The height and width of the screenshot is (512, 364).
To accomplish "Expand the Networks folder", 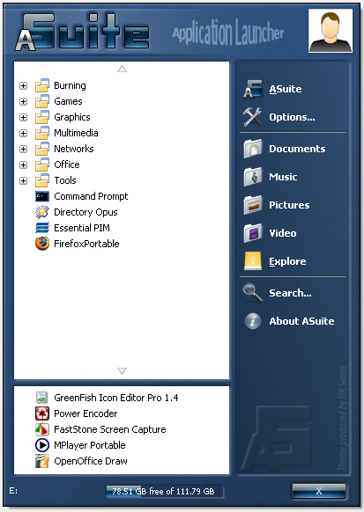I will tap(23, 149).
